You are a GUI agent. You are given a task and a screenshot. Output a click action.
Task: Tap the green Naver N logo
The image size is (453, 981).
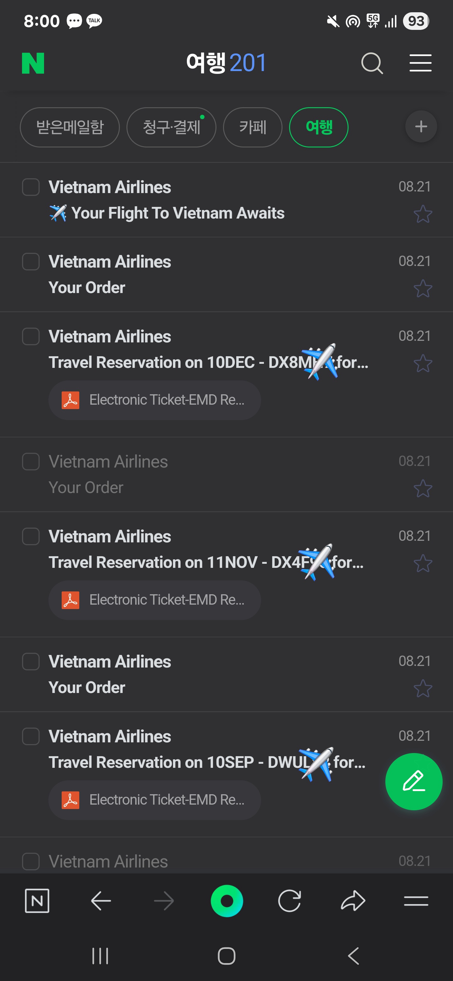click(33, 63)
